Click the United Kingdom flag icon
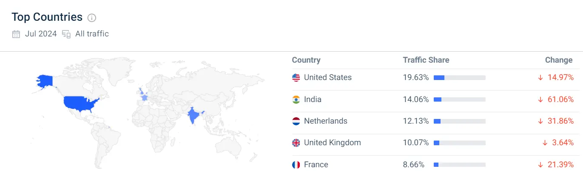583x174 pixels. pyautogui.click(x=296, y=143)
